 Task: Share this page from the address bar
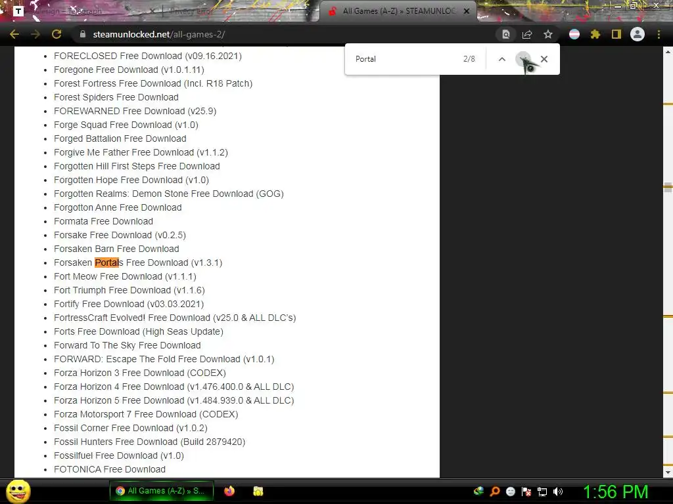tap(527, 34)
